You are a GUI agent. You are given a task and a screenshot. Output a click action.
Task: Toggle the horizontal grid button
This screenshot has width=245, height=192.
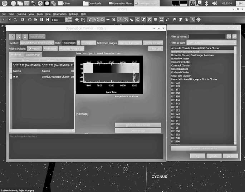click(156, 20)
